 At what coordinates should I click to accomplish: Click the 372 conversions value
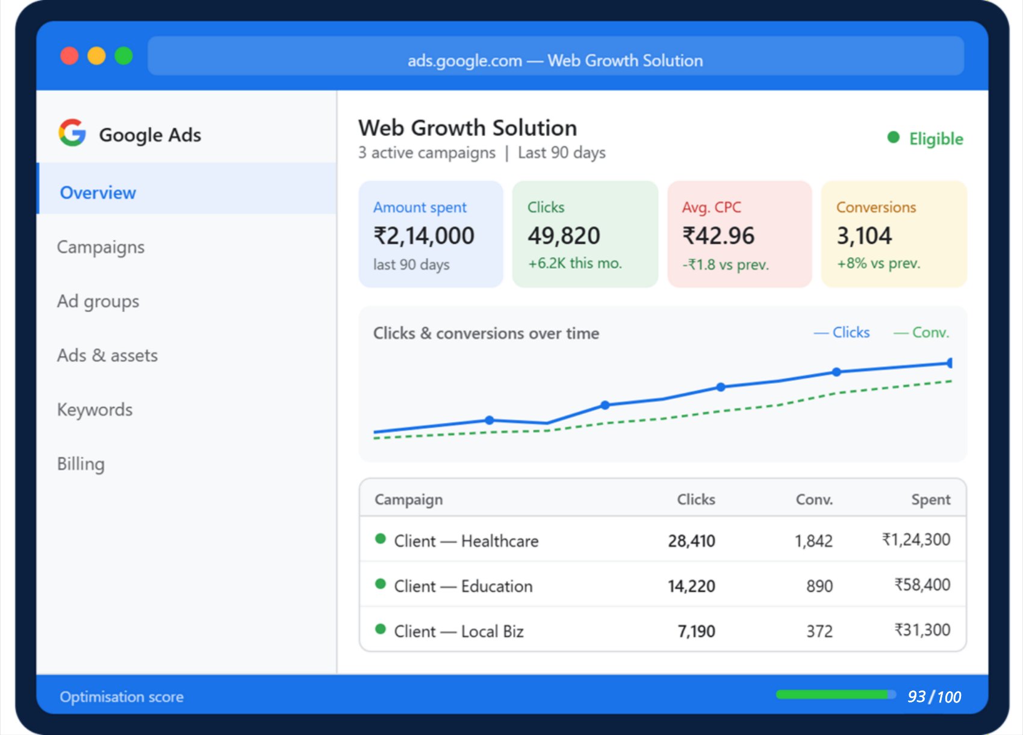tap(819, 631)
